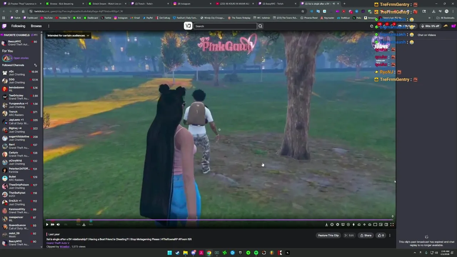Open the Browse tab
This screenshot has width=457, height=257.
click(x=36, y=26)
